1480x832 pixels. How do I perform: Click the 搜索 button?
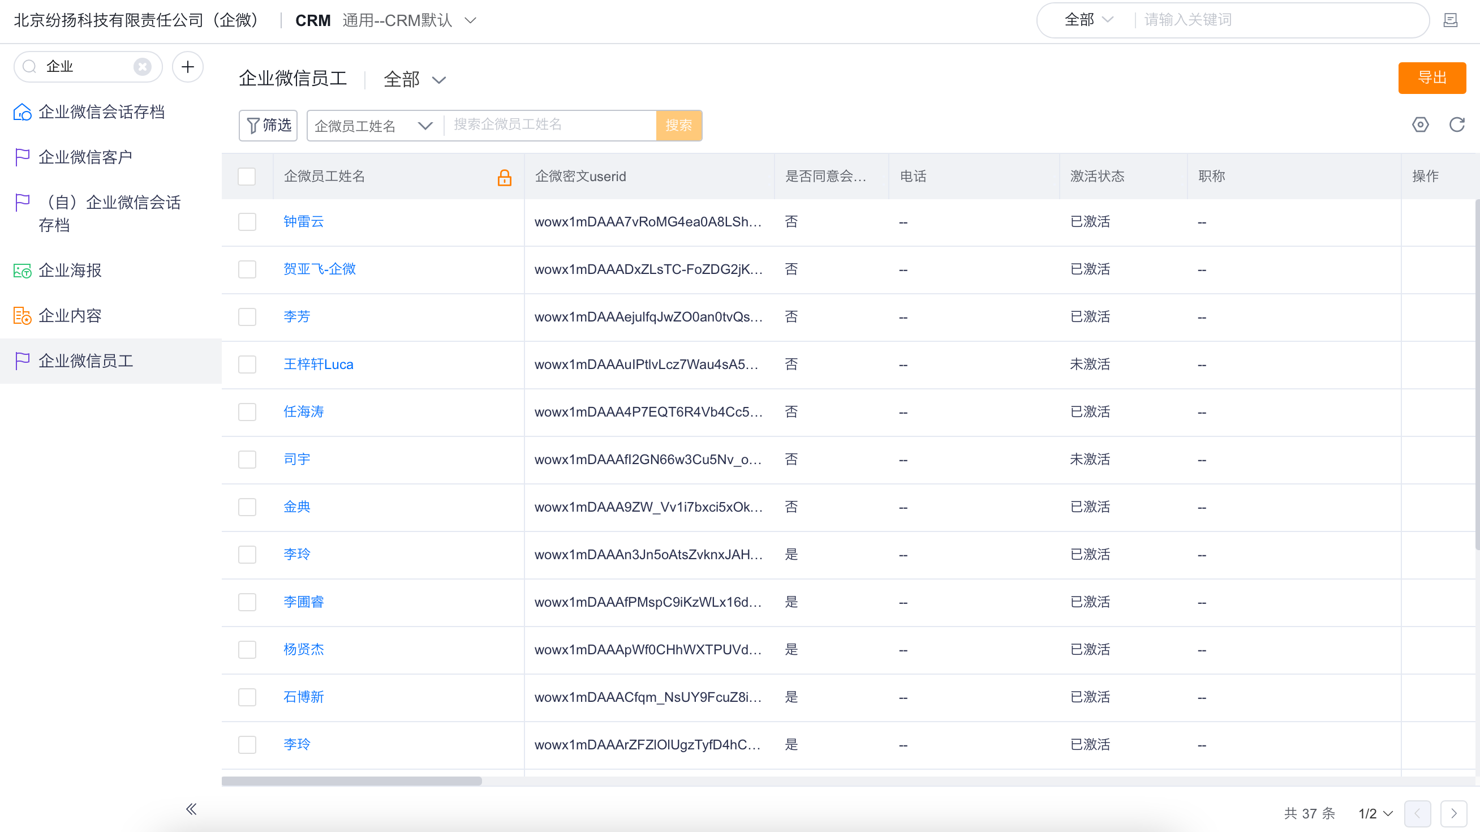pos(678,125)
